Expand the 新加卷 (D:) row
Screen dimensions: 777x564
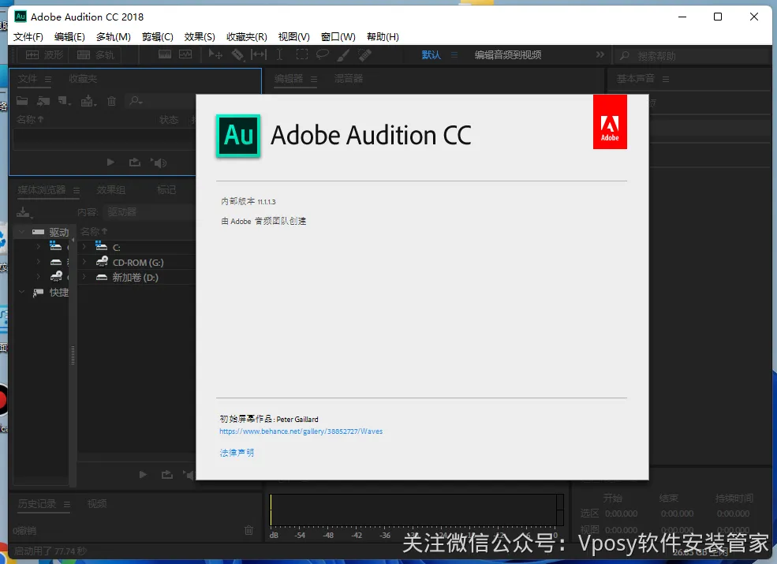point(84,277)
